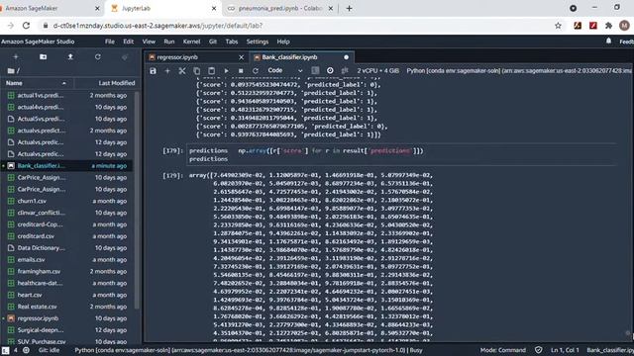
Task: Click the shield trust icon in the status bar
Action: (x=538, y=350)
